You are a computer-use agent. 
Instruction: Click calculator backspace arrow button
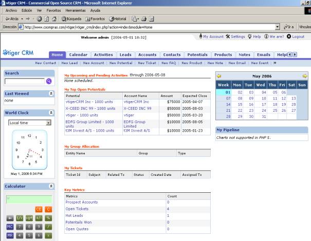10,218
